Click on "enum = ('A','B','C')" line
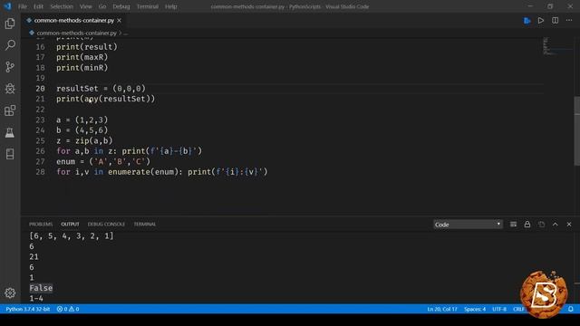Image resolution: width=580 pixels, height=326 pixels. click(x=103, y=161)
